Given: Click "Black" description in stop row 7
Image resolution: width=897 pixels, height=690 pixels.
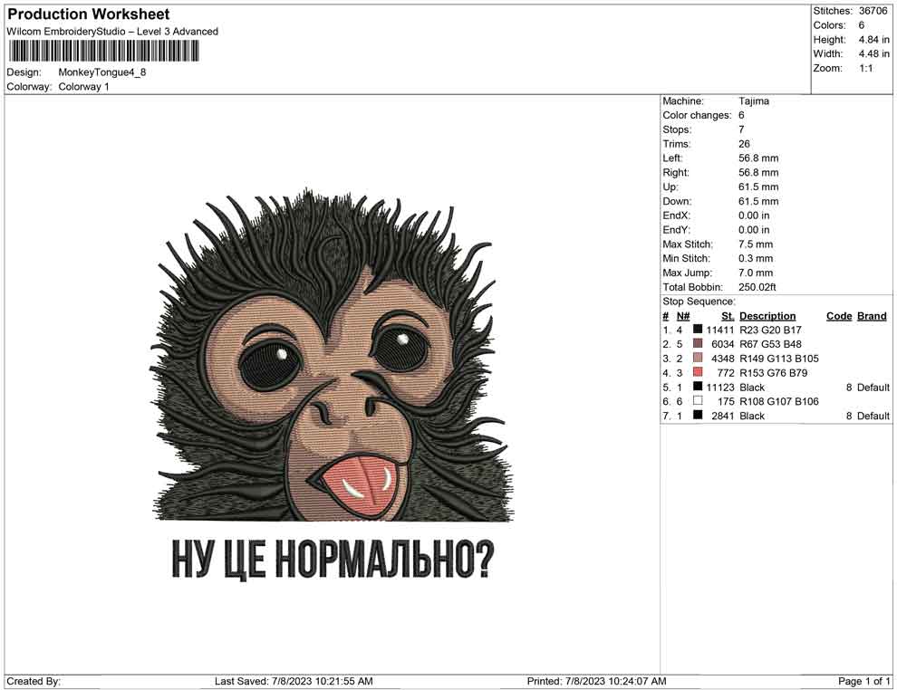Looking at the screenshot, I should coord(752,416).
